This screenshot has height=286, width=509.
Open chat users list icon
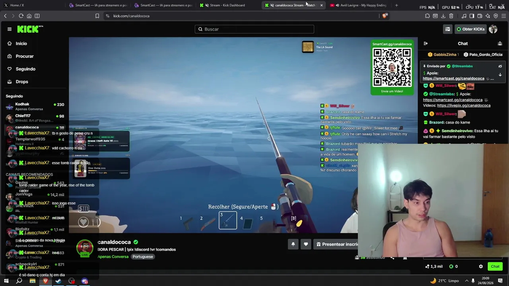point(500,44)
